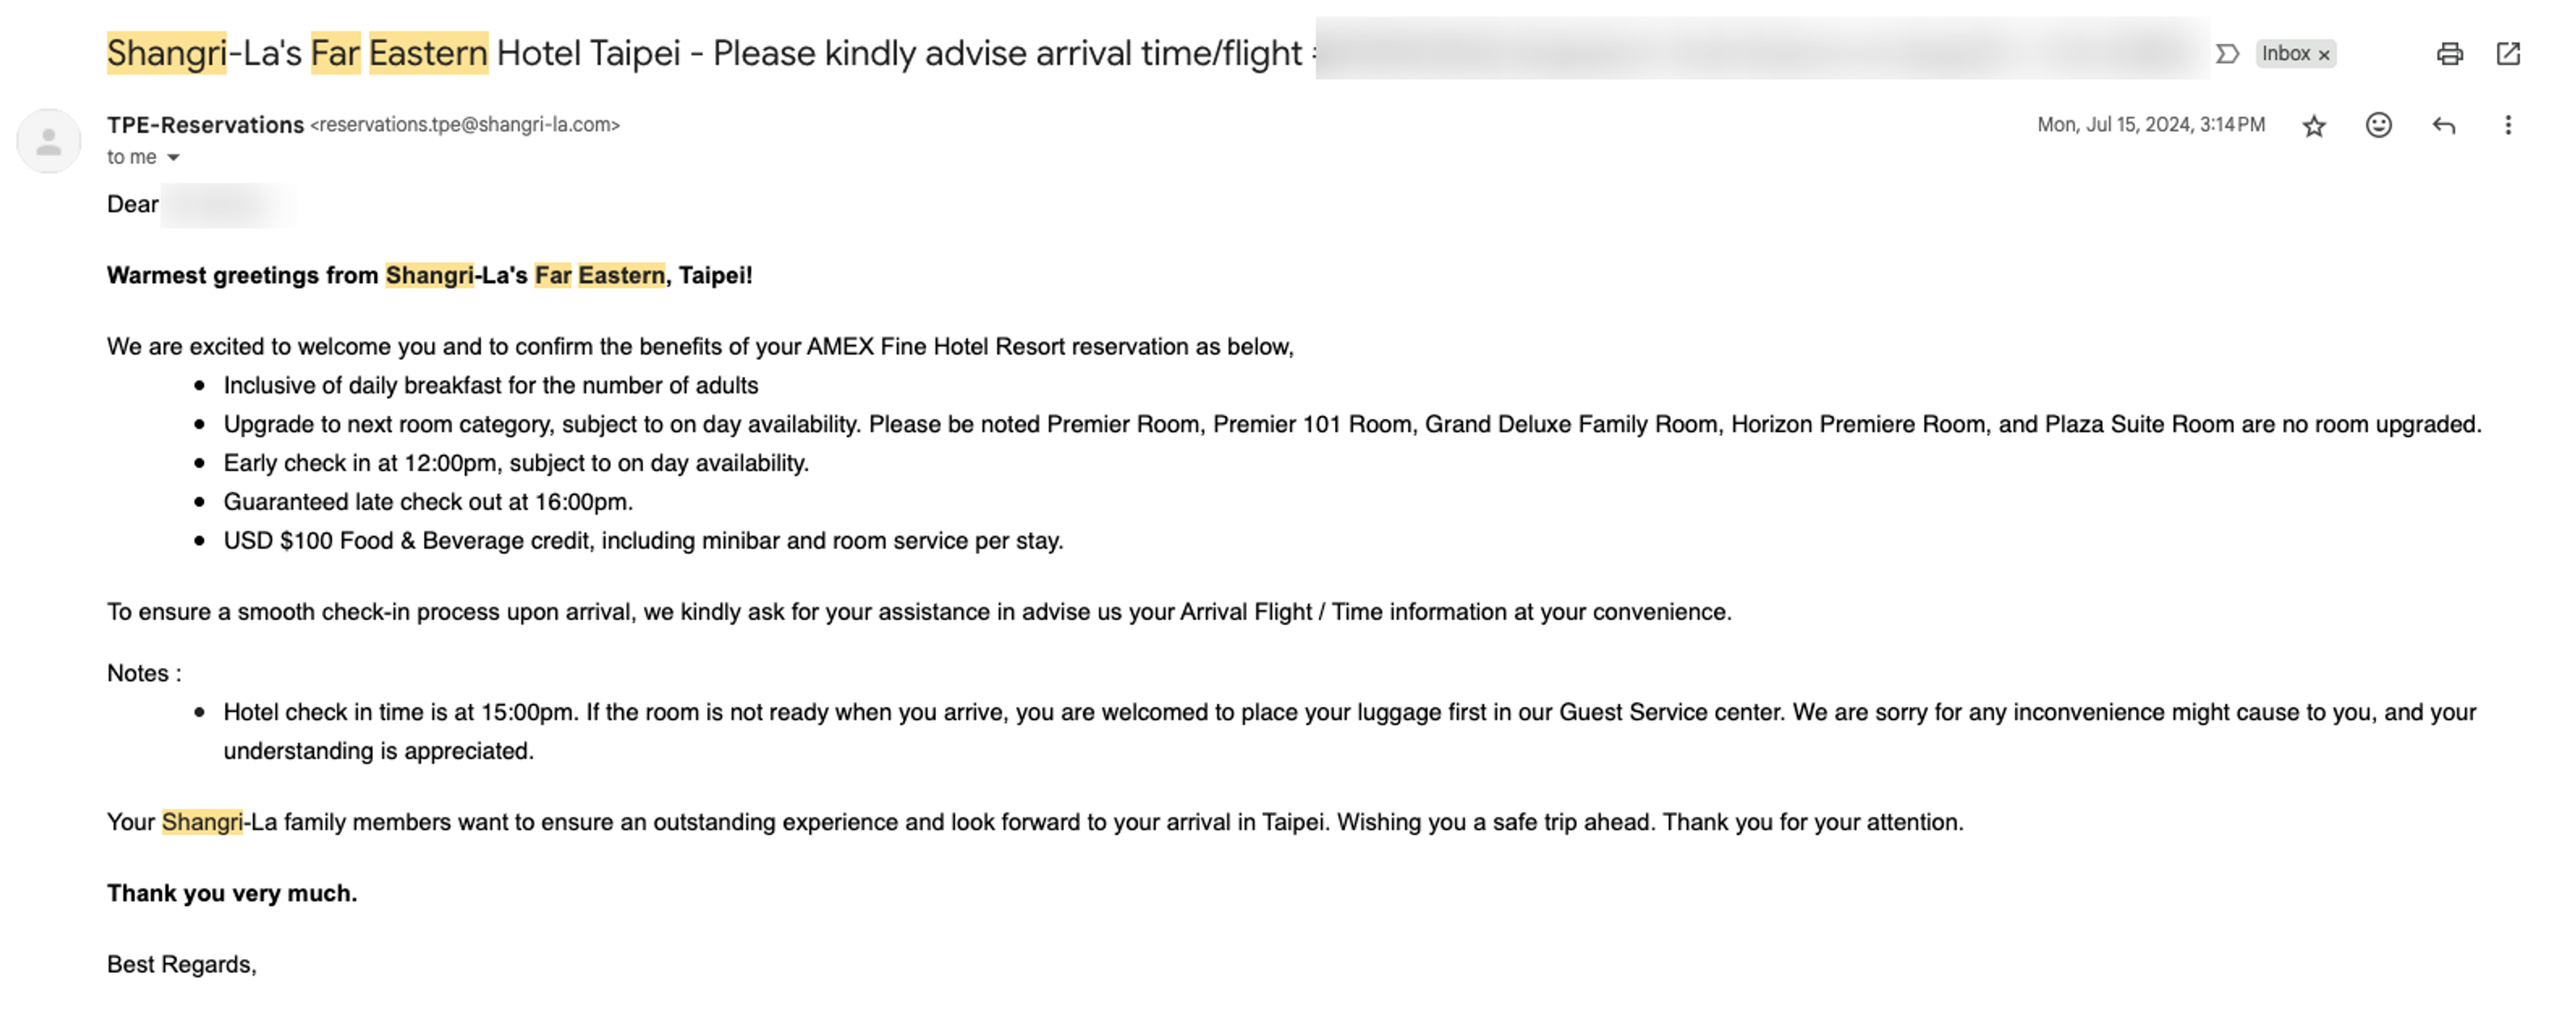Viewport: 2576px width, 1032px height.
Task: Click the sender profile avatar
Action: tap(49, 141)
